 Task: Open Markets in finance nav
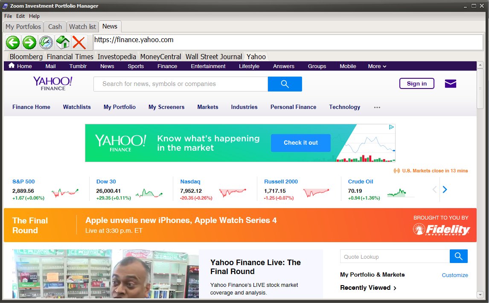click(208, 107)
